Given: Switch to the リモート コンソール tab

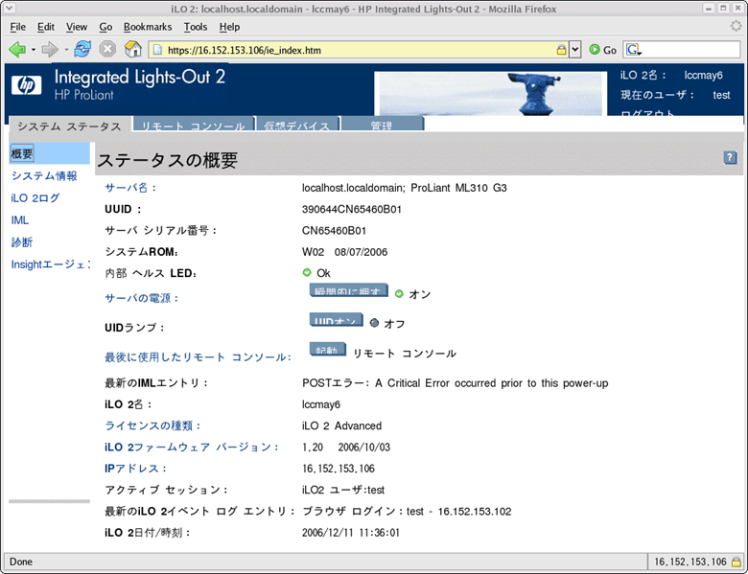Looking at the screenshot, I should [193, 126].
